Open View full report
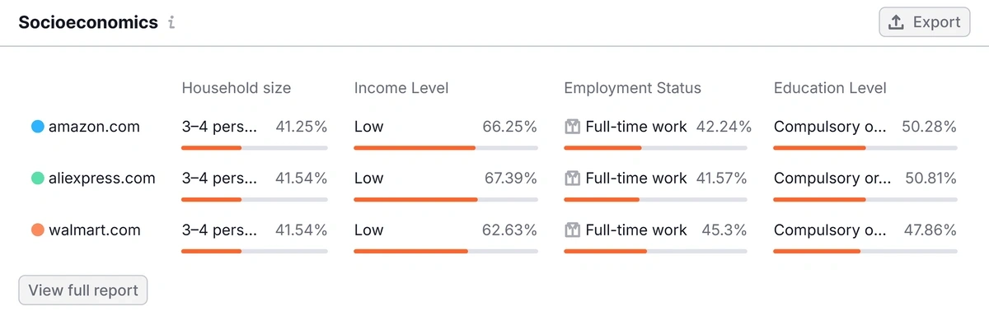Image resolution: width=989 pixels, height=325 pixels. (x=83, y=290)
